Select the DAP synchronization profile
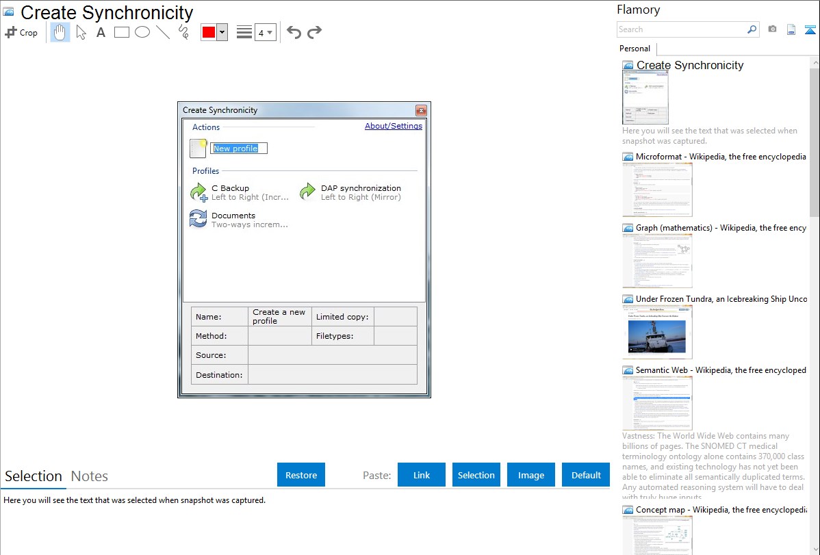Viewport: 820px width, 555px height. tap(350, 192)
